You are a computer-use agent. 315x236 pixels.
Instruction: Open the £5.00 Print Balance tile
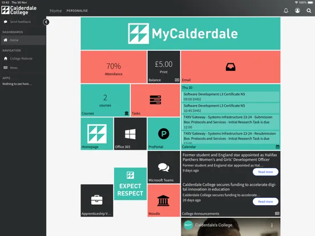(164, 67)
